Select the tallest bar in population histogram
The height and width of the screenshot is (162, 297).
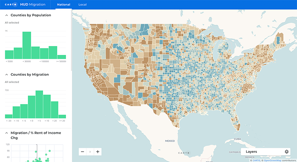(26, 45)
